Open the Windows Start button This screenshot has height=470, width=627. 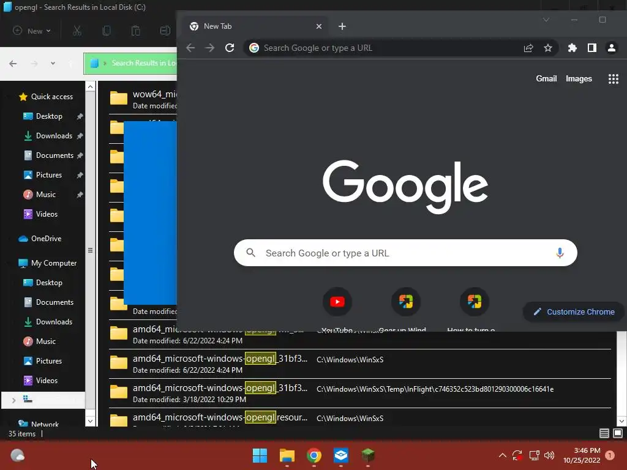pos(260,455)
